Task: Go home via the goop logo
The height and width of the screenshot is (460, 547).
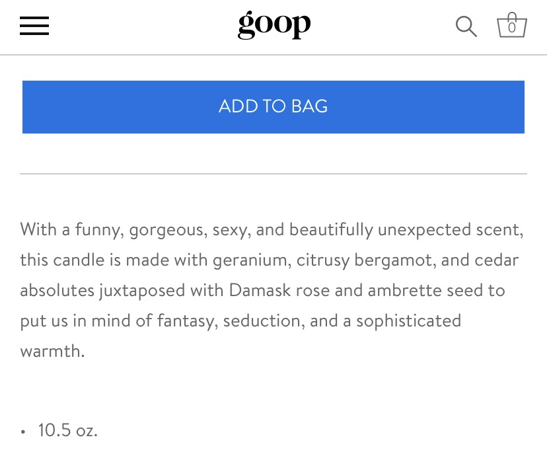Action: [x=273, y=26]
